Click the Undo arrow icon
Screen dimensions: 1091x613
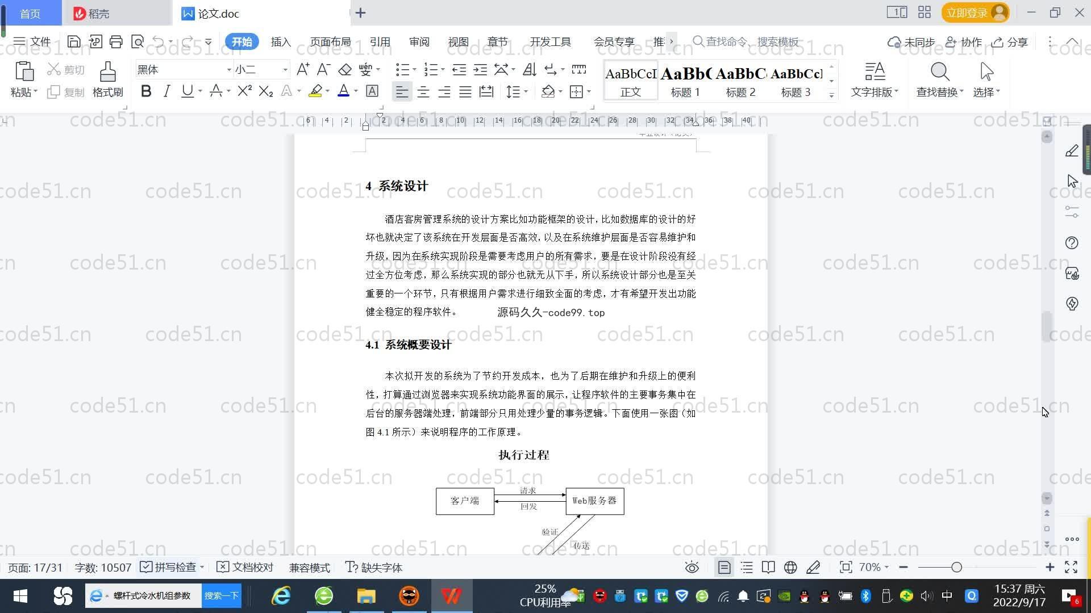(x=159, y=41)
